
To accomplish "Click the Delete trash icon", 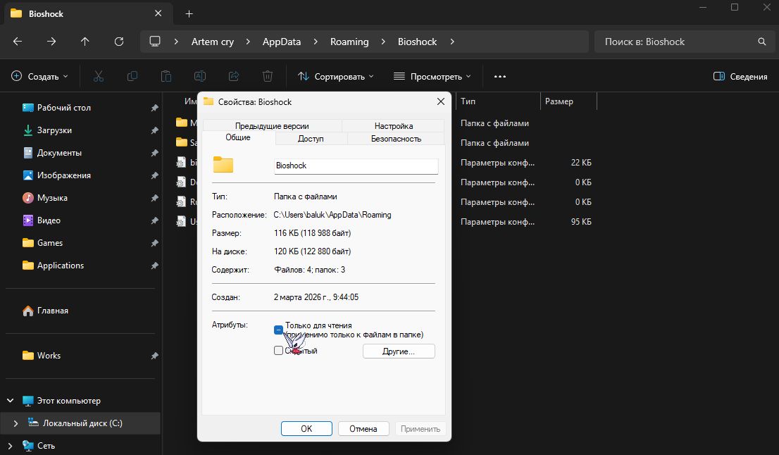I will coord(267,76).
